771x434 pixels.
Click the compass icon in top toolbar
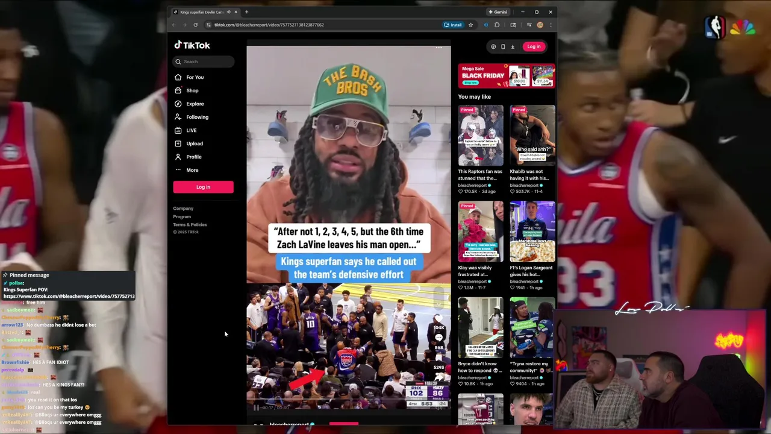click(x=493, y=46)
